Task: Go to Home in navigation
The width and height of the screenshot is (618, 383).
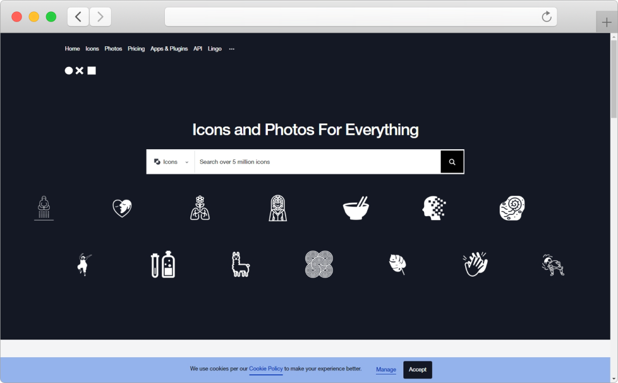Action: point(72,49)
